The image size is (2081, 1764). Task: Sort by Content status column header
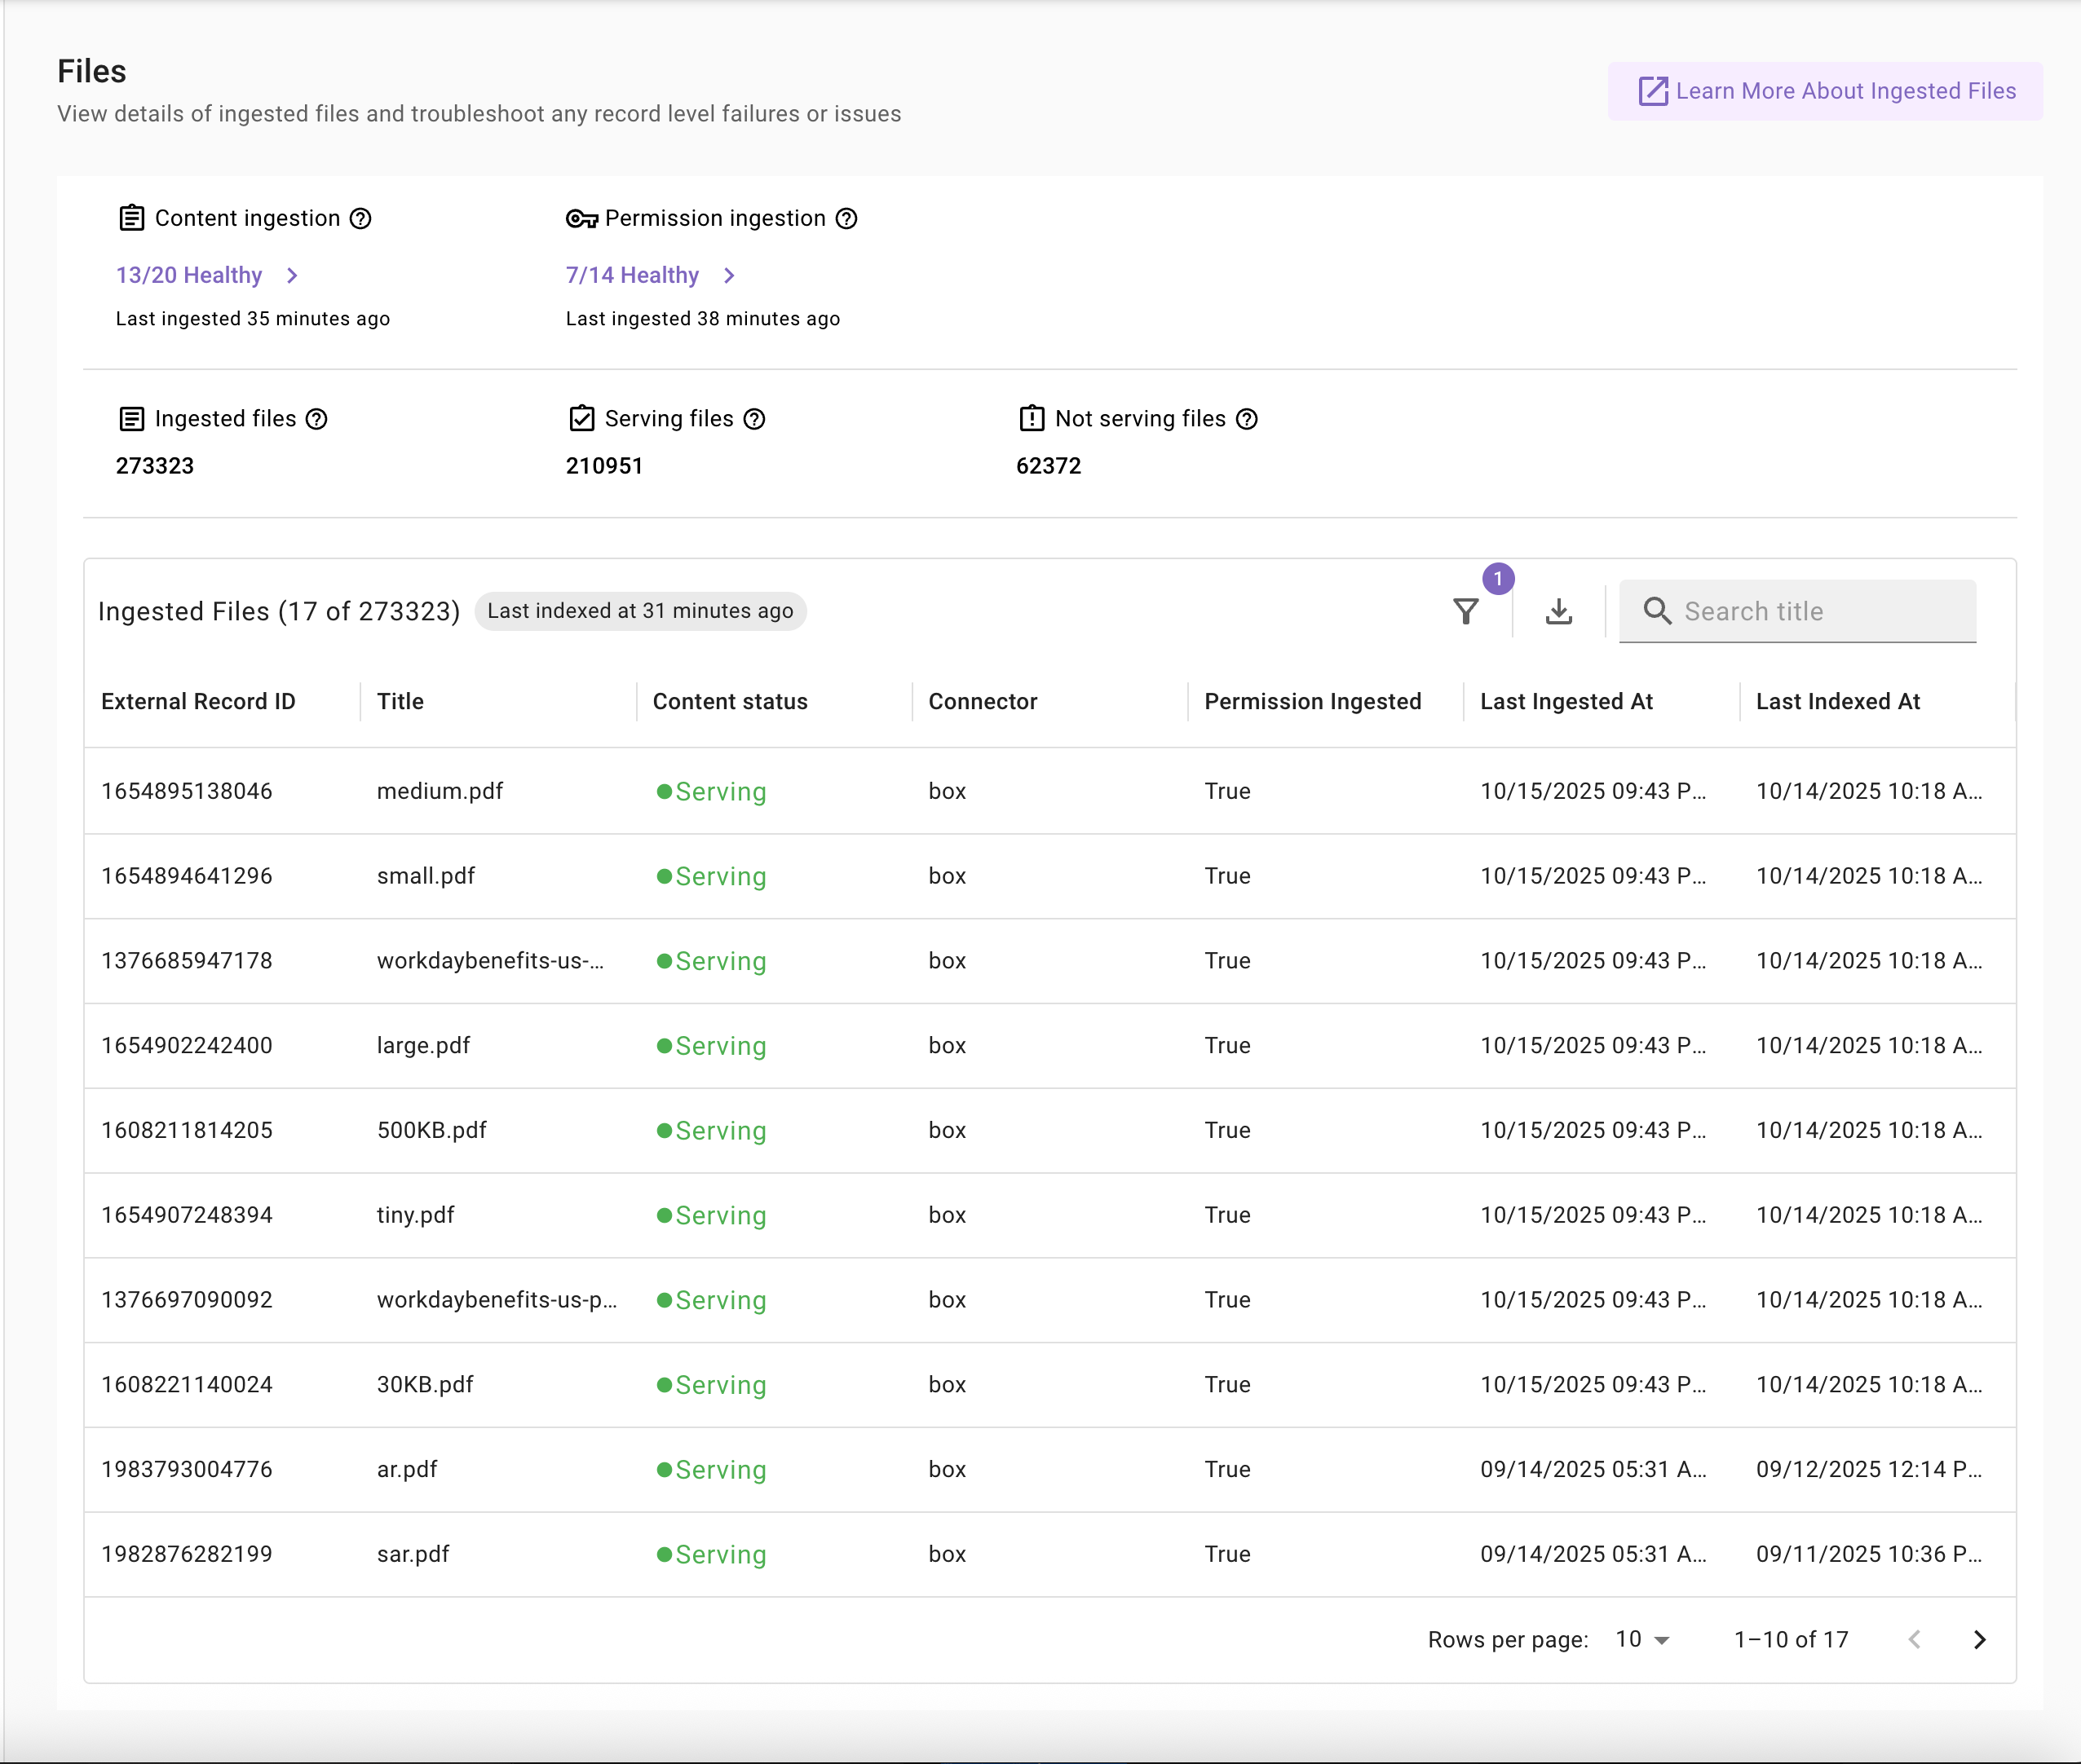coord(729,701)
